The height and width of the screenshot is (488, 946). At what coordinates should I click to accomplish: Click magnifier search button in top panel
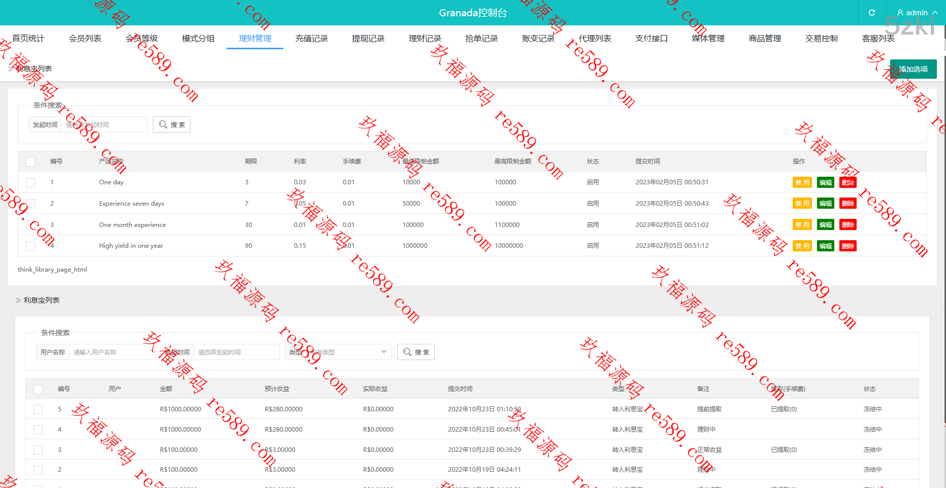tap(172, 125)
